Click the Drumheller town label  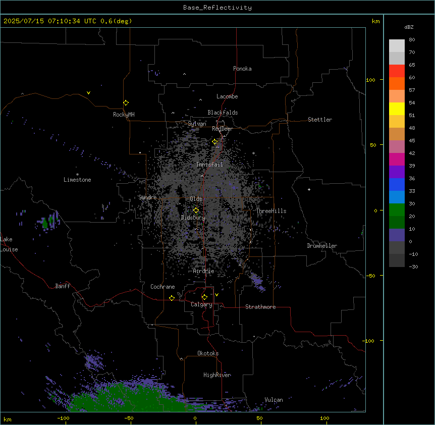[322, 246]
